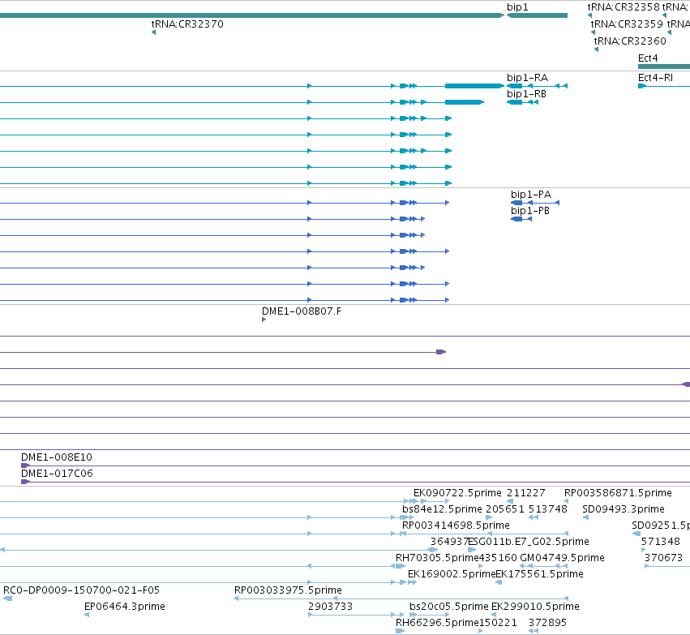Select the 372895 feature label
The width and height of the screenshot is (690, 635).
coord(547,622)
